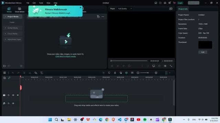The image size is (220, 123).
Task: Step back one frame in player
Action: tap(112, 66)
